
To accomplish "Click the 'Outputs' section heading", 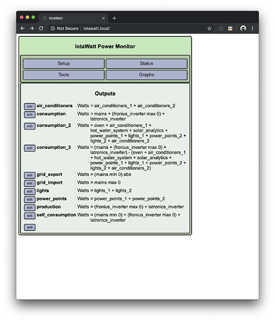I will click(105, 94).
